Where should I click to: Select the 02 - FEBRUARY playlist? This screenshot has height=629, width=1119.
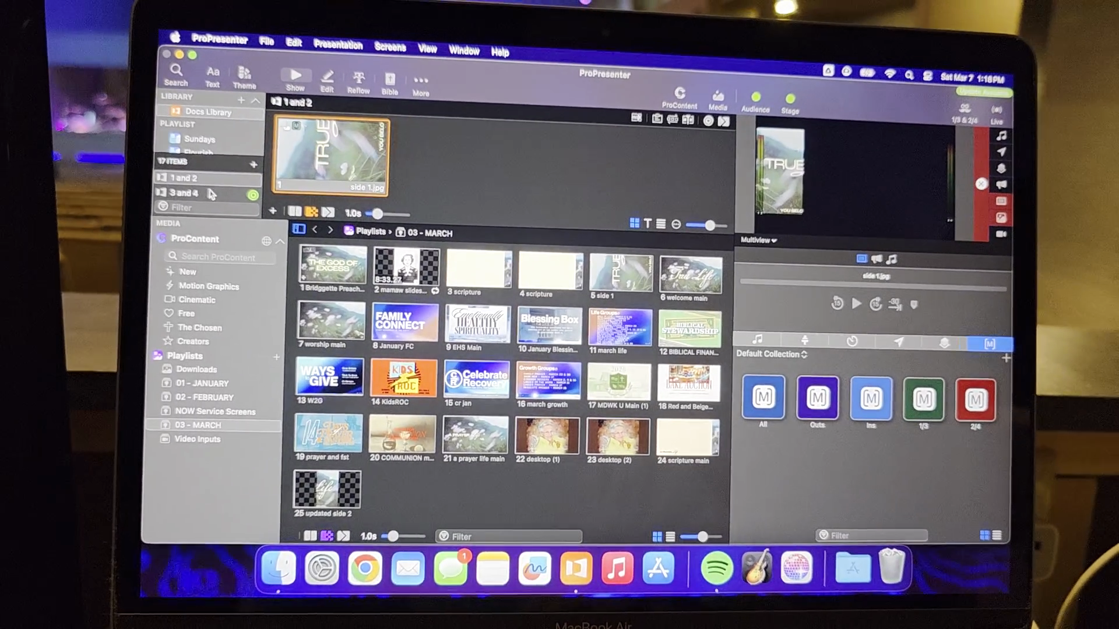click(x=204, y=397)
